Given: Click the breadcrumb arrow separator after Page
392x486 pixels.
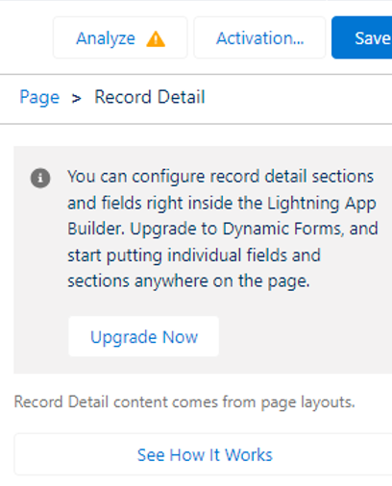Looking at the screenshot, I should pyautogui.click(x=76, y=98).
